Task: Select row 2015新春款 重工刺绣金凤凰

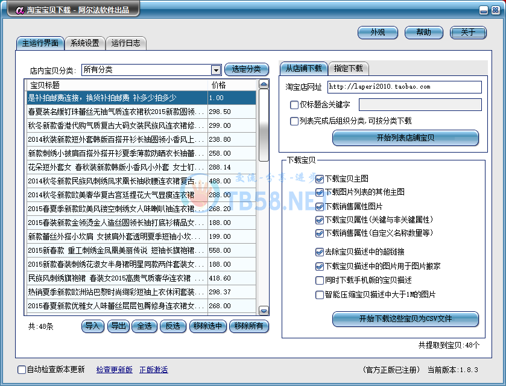Action: click(x=141, y=250)
